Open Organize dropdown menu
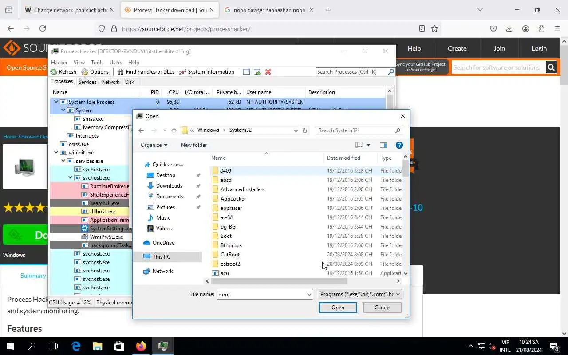The width and height of the screenshot is (568, 355). [154, 145]
